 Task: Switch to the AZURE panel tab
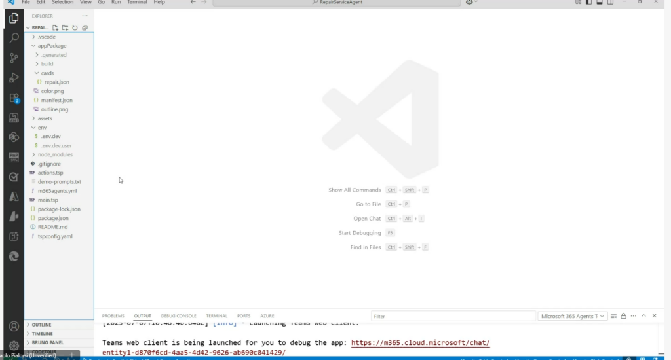point(267,316)
